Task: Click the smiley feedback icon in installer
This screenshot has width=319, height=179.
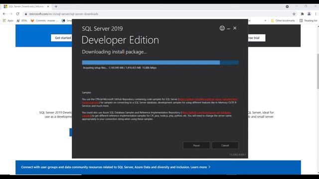Action: (222, 28)
